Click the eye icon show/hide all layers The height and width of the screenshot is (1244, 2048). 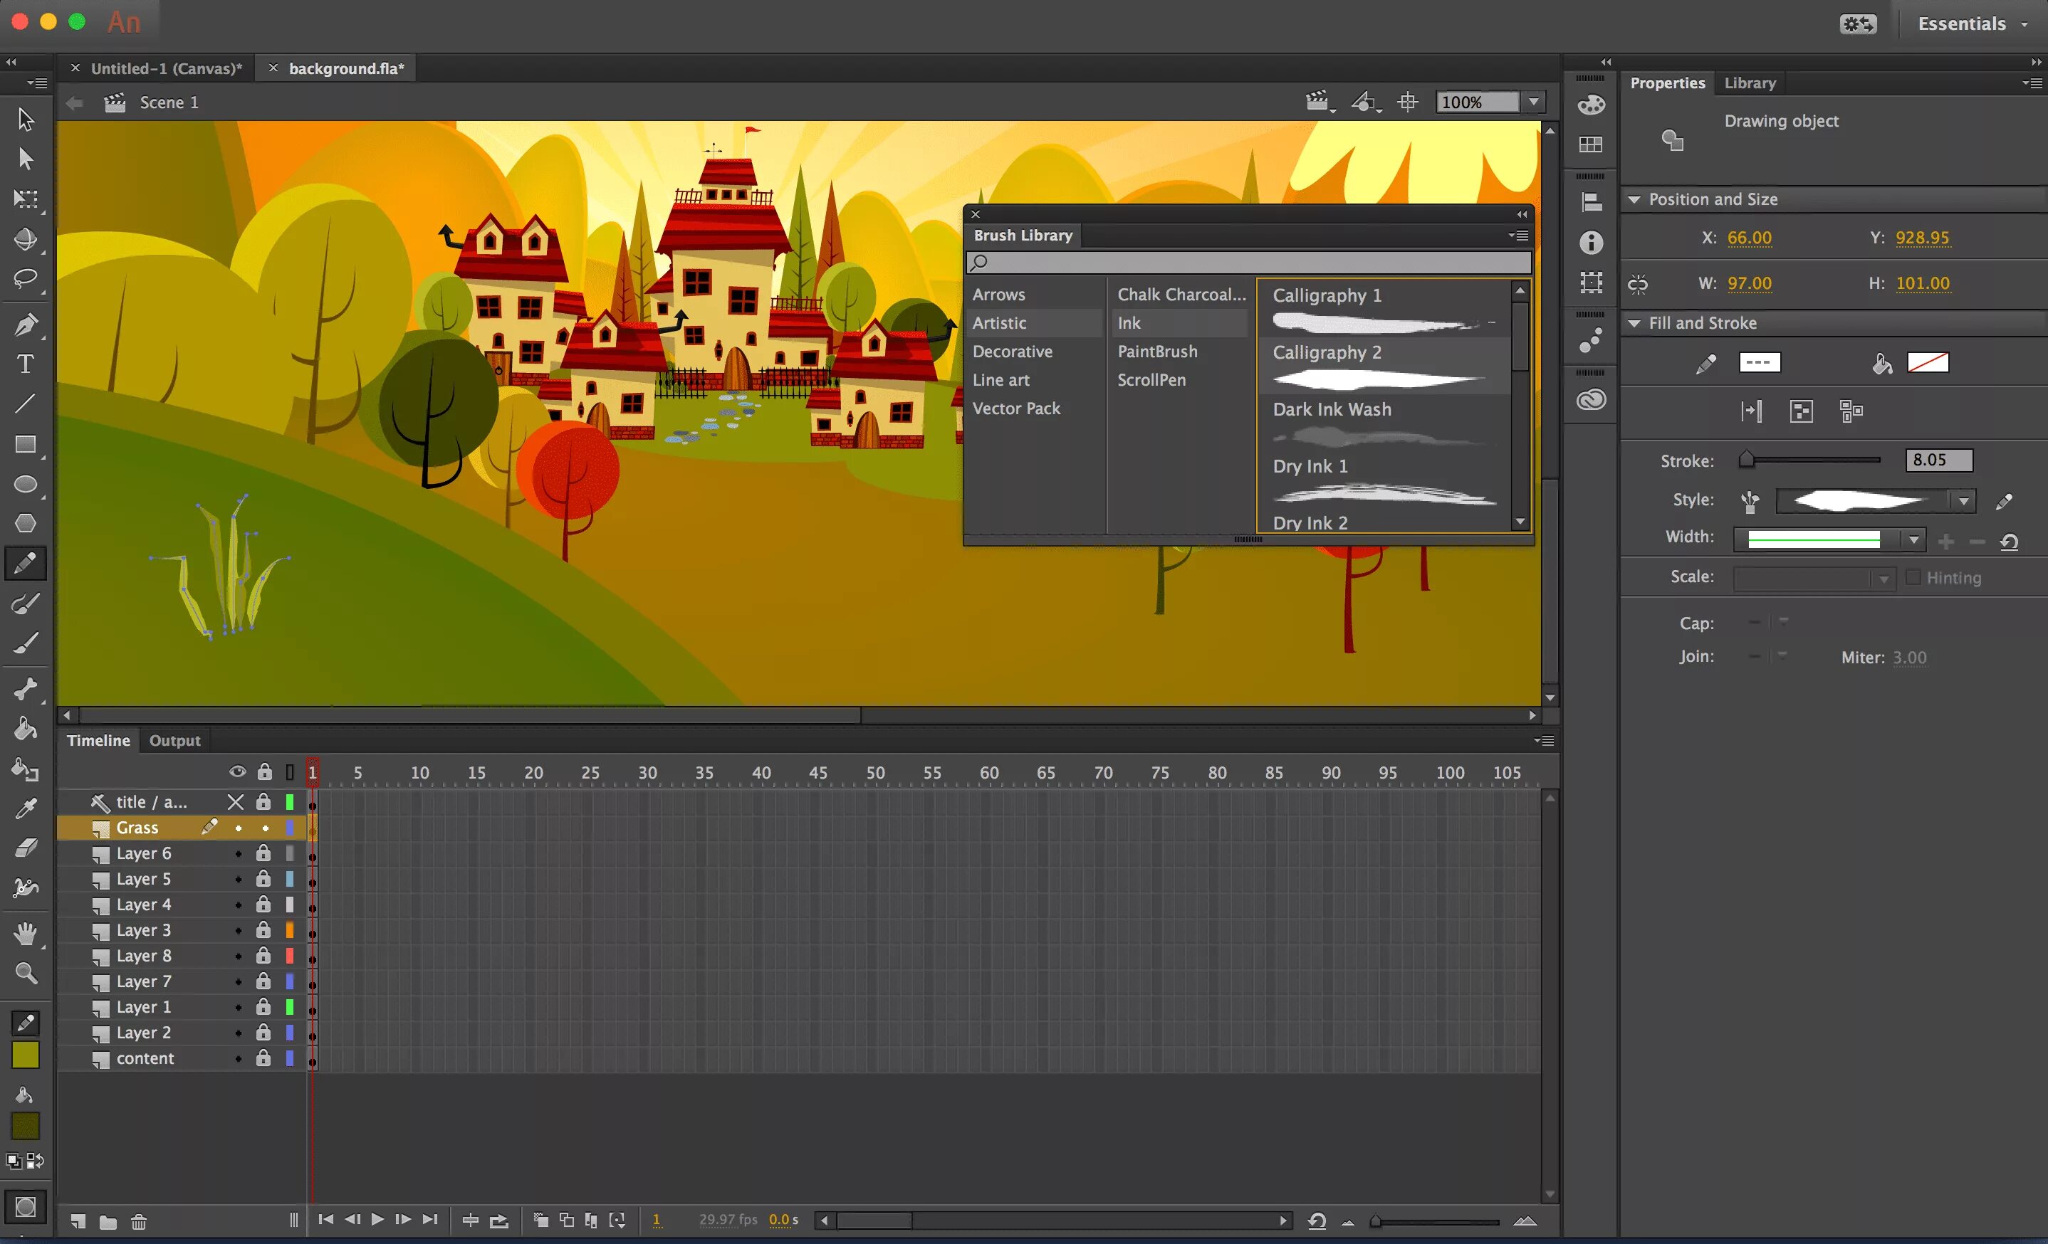click(x=237, y=771)
